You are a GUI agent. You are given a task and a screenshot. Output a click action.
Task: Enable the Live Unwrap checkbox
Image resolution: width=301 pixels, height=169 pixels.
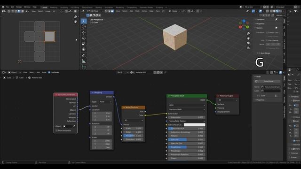pos(267,40)
